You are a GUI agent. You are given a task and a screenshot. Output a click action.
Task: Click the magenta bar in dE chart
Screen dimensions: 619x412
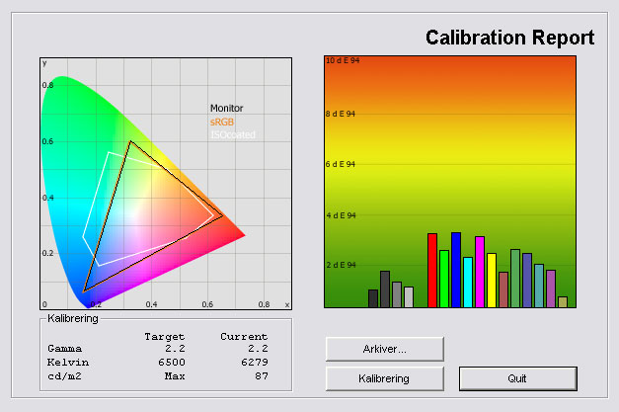coord(480,272)
